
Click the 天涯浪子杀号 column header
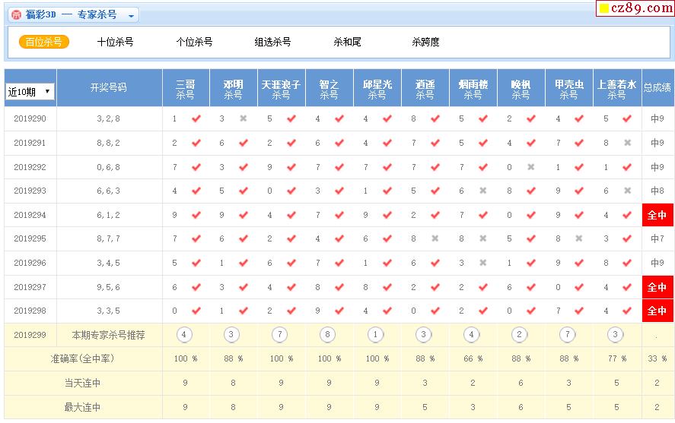[x=281, y=87]
